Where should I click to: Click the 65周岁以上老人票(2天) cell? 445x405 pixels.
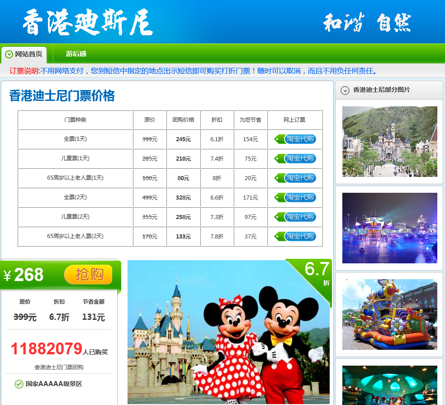75,236
